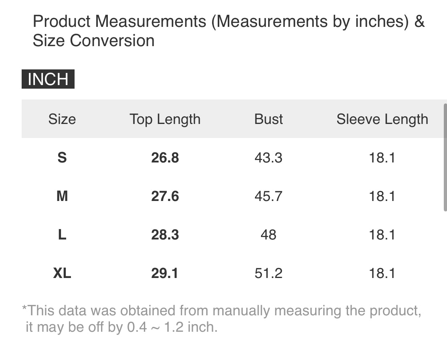This screenshot has width=447, height=351.
Task: Click the manual measuring disclaimer note
Action: 221,319
